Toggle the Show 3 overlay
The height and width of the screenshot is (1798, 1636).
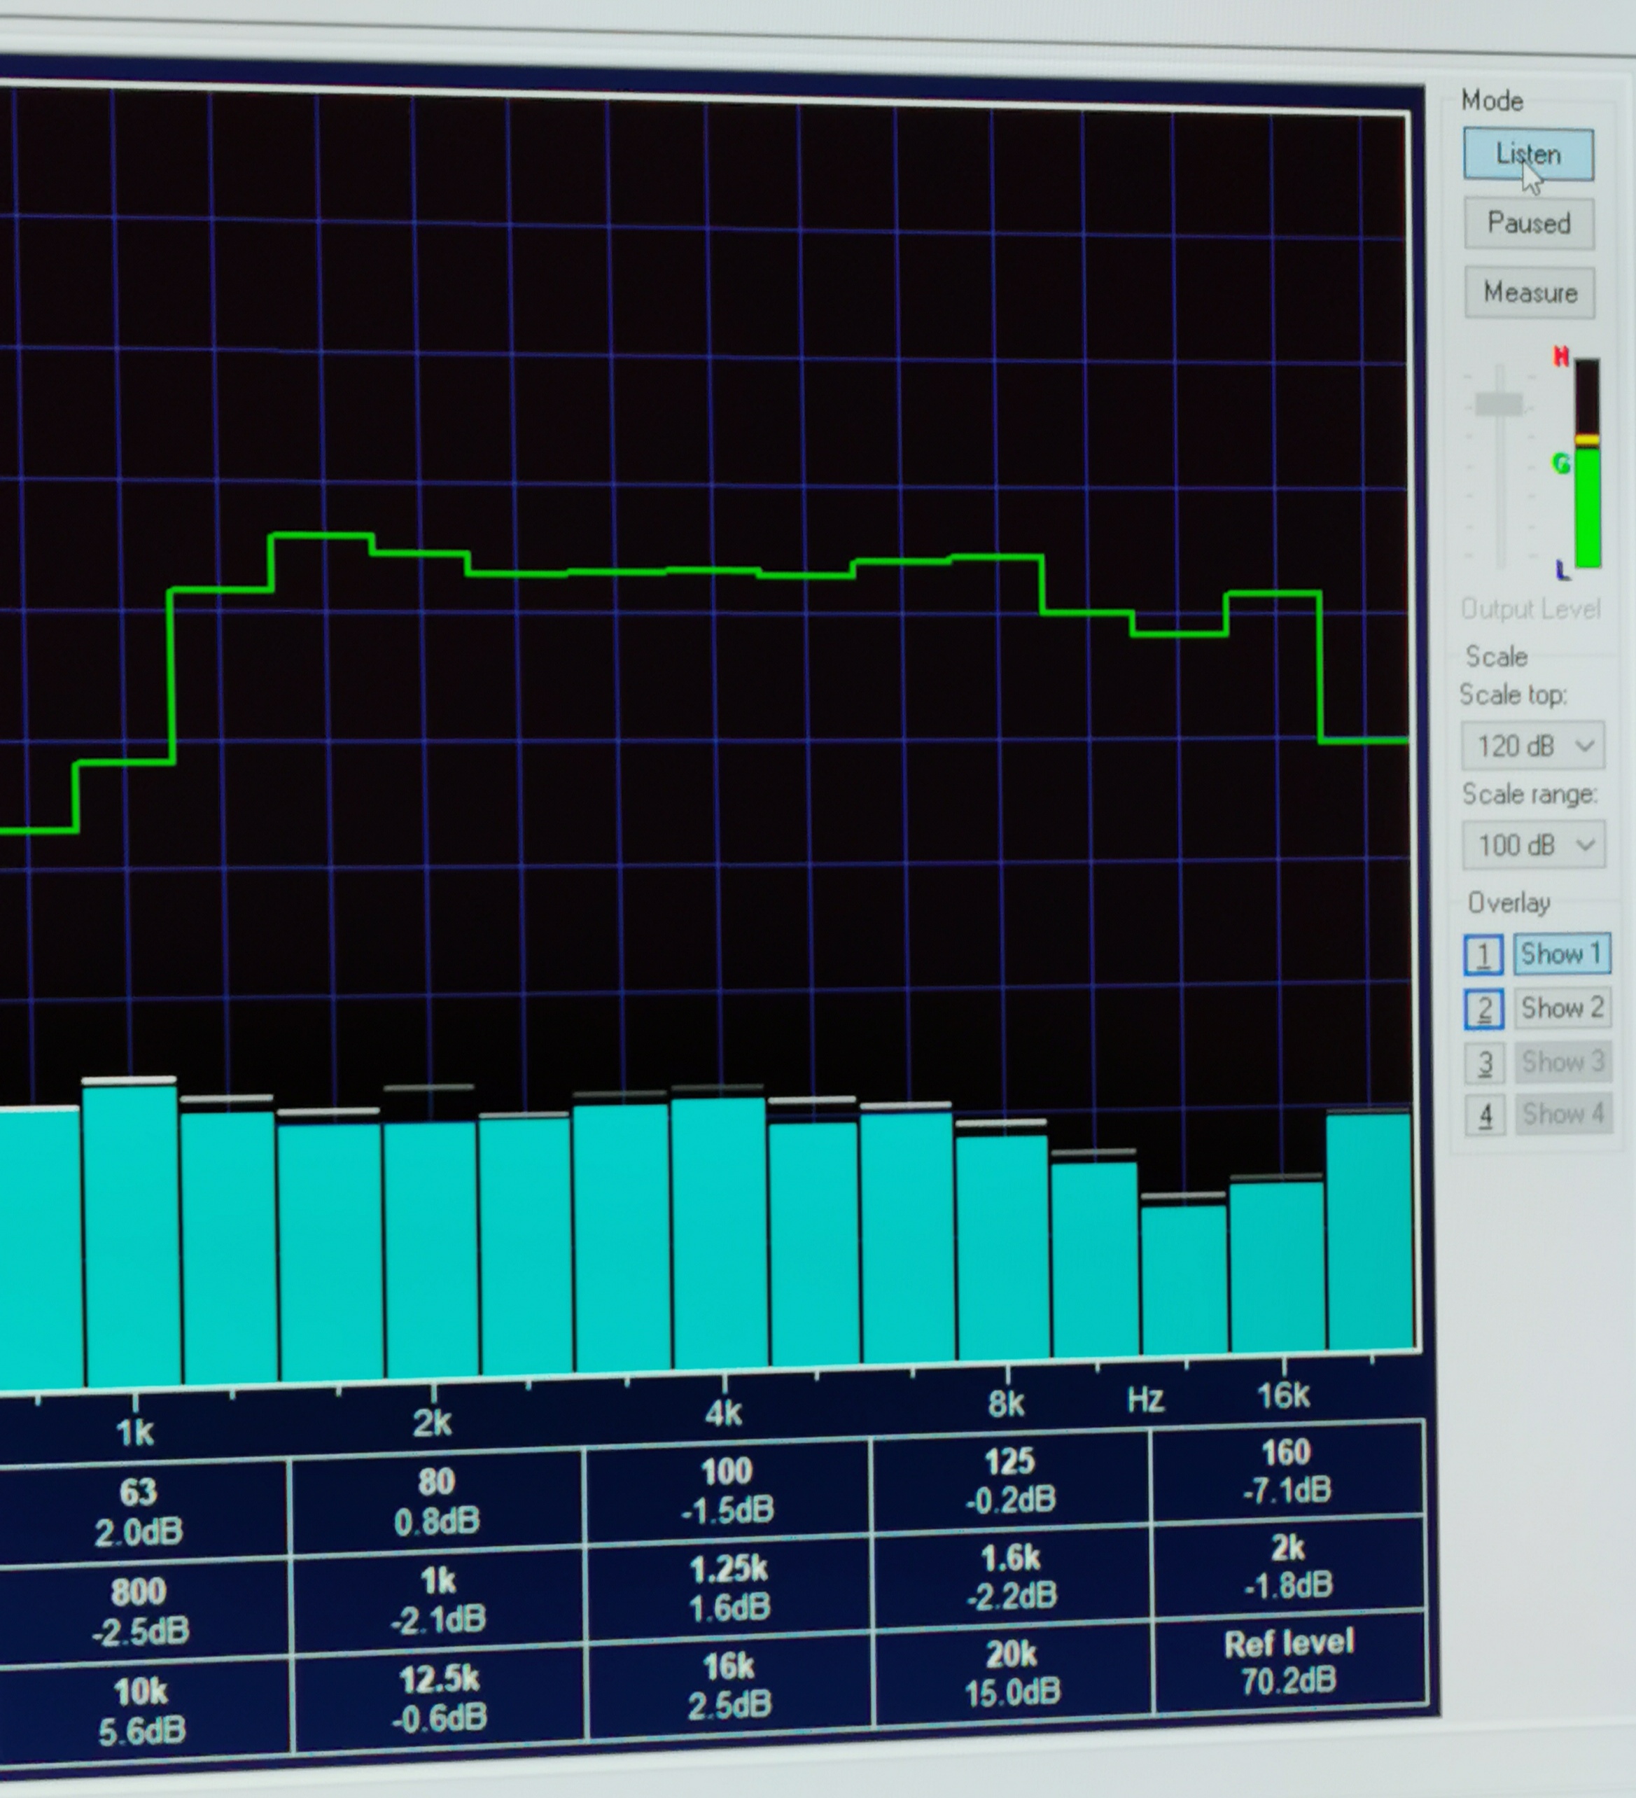[1563, 1062]
